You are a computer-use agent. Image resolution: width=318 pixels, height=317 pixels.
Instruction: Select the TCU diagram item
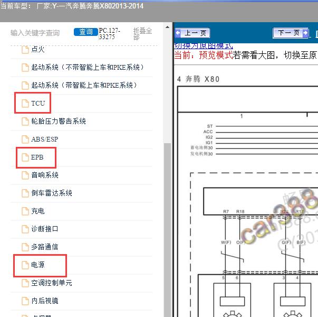38,103
